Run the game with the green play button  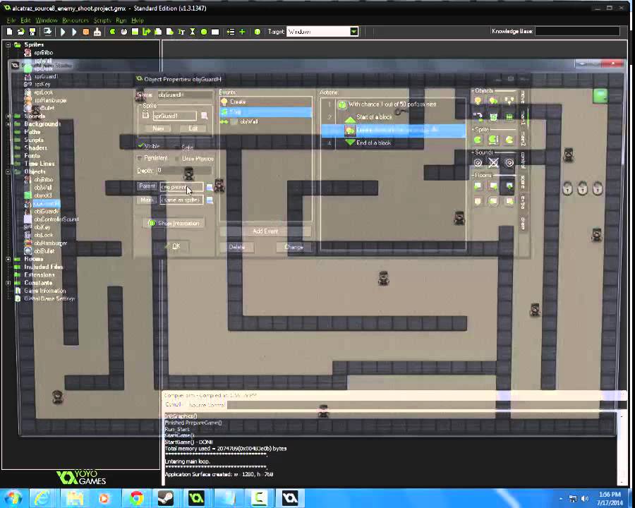pyautogui.click(x=63, y=32)
